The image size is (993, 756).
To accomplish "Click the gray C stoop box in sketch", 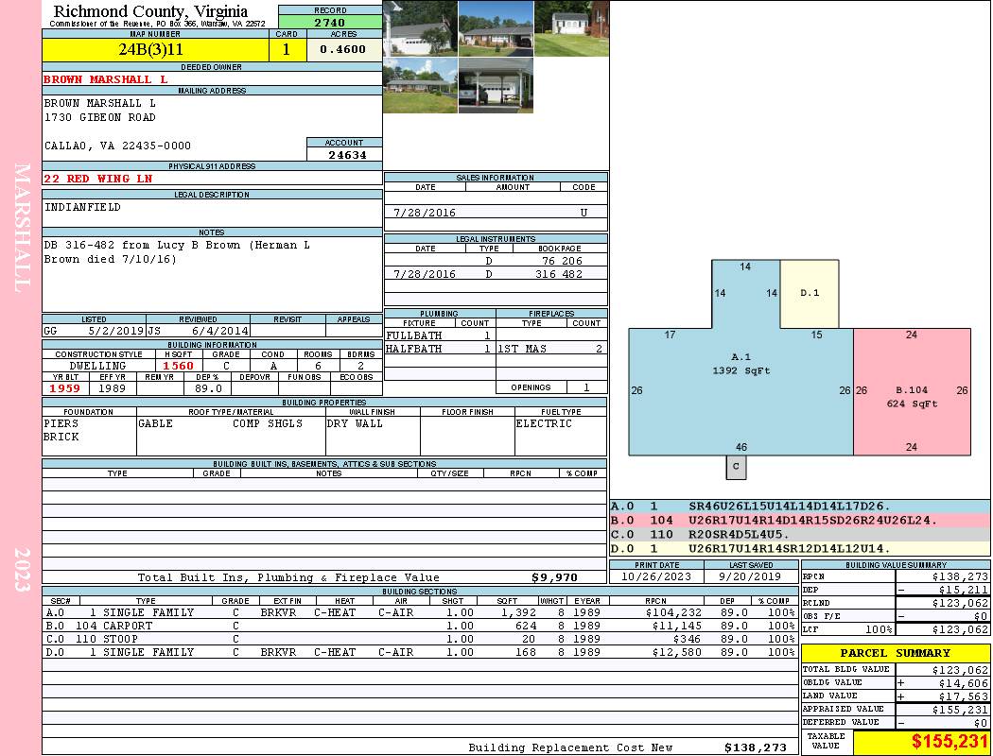I will (x=736, y=467).
